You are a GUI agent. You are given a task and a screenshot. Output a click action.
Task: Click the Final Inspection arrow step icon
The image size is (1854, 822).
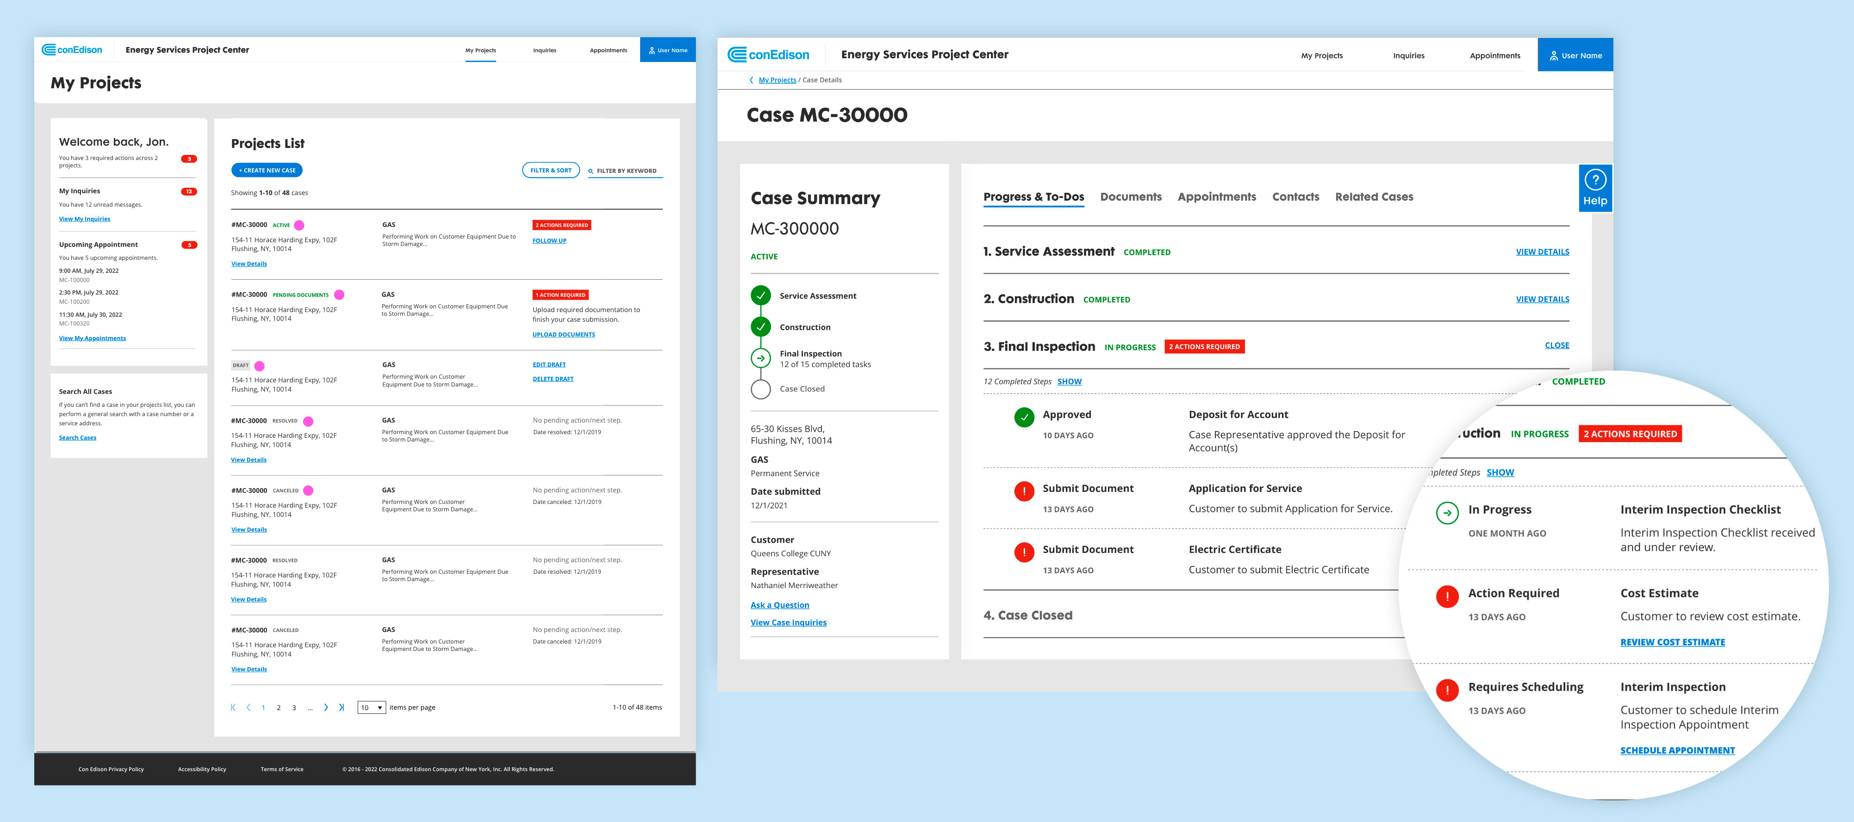click(x=761, y=358)
